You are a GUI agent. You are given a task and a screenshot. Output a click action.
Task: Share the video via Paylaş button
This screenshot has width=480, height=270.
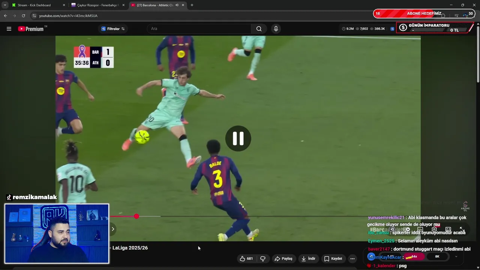click(283, 258)
